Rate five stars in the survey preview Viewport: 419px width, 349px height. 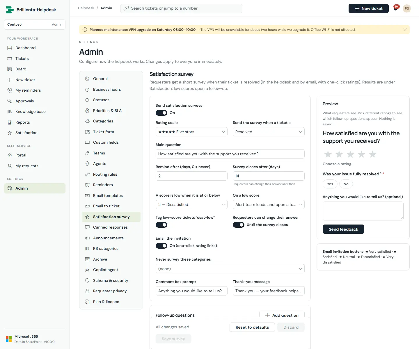coord(372,154)
